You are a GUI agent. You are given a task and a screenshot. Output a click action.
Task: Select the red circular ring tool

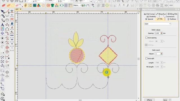pos(7,47)
